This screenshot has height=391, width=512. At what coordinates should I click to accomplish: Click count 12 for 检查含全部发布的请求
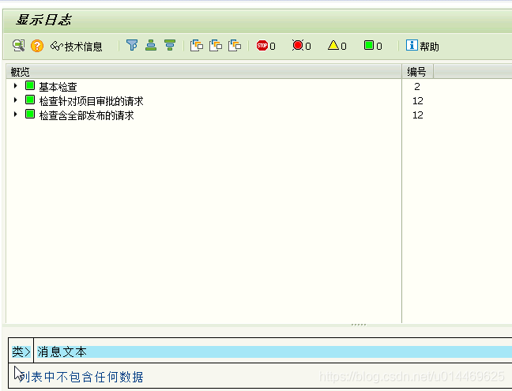pyautogui.click(x=418, y=115)
